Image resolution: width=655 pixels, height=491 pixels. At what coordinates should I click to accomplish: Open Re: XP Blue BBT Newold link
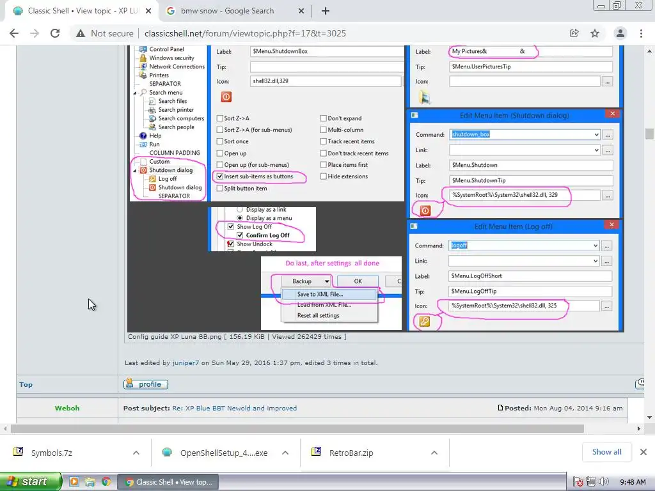(x=234, y=408)
